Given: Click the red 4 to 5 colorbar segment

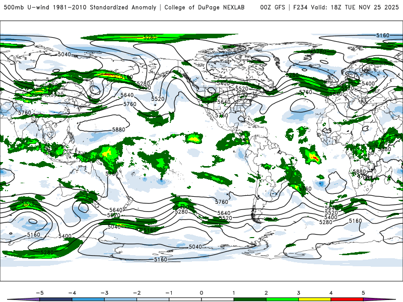Looking at the screenshot, I should [347, 299].
